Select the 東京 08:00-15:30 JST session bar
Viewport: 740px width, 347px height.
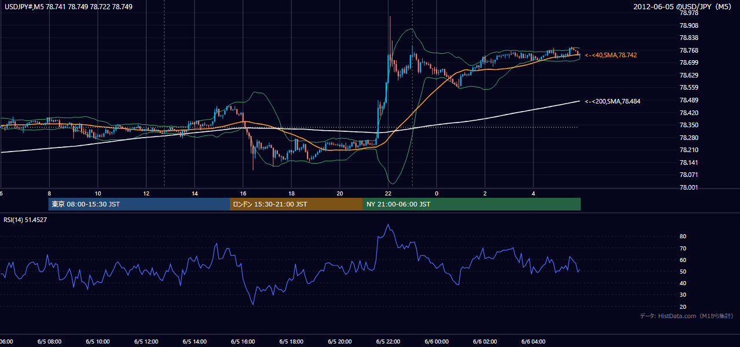140,204
